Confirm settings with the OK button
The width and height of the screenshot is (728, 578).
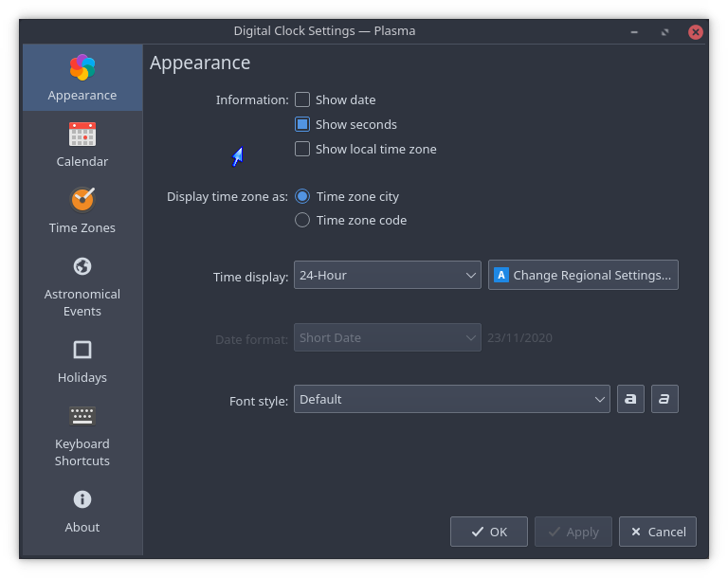(x=488, y=532)
